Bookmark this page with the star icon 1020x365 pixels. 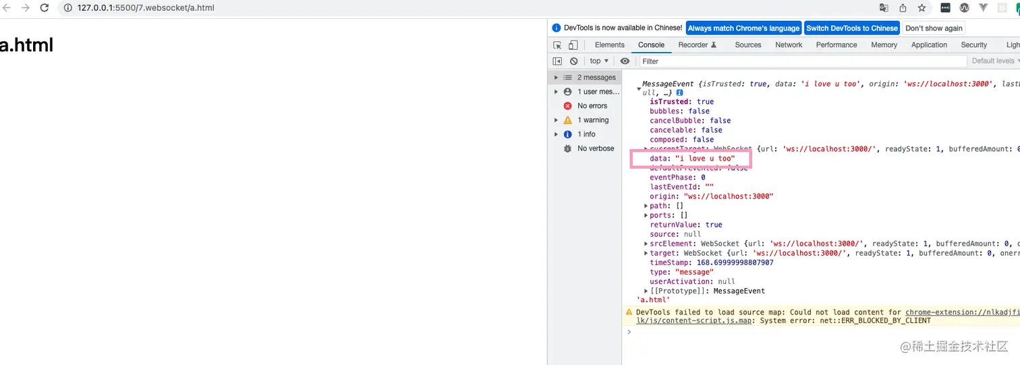pos(922,8)
